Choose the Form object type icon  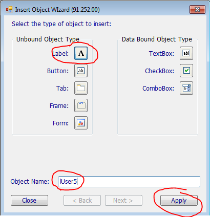tap(81, 123)
